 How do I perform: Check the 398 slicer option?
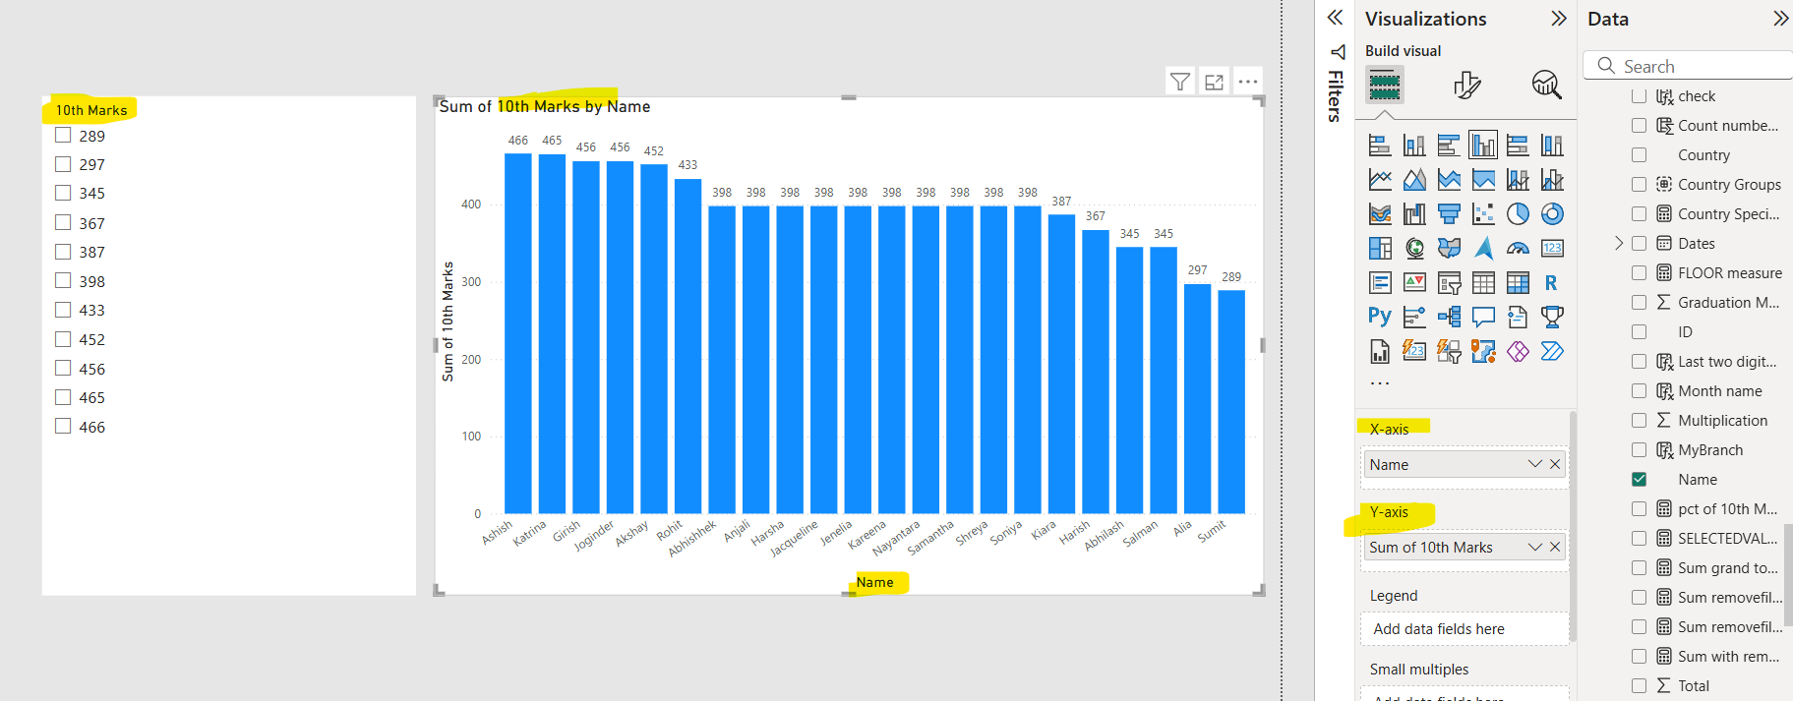tap(63, 281)
